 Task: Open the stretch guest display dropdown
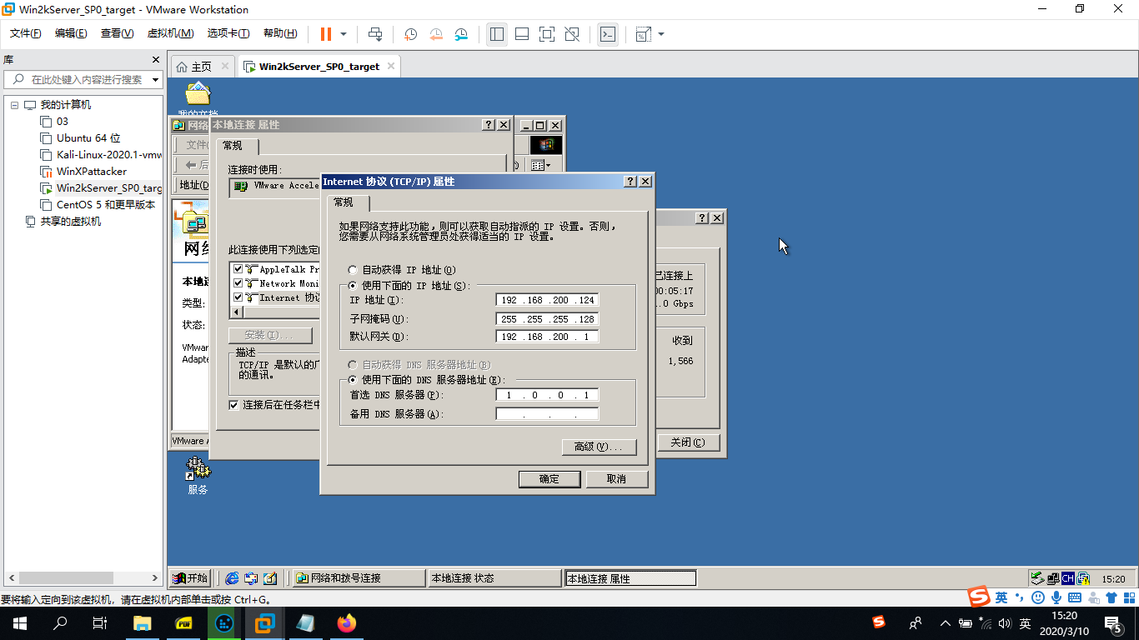point(661,34)
